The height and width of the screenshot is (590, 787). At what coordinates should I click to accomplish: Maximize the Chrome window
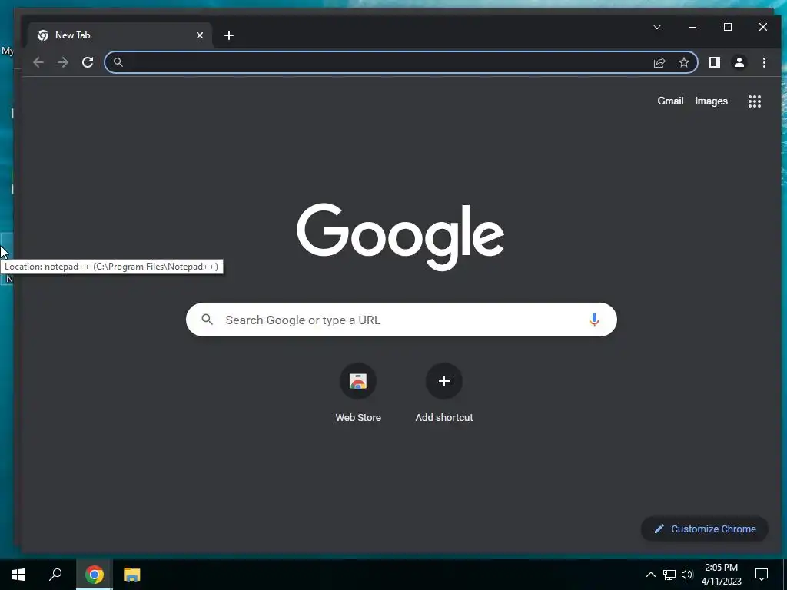(727, 27)
